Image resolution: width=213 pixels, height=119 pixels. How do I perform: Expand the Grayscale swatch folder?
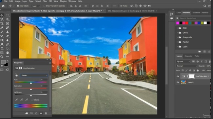pyautogui.click(x=177, y=37)
